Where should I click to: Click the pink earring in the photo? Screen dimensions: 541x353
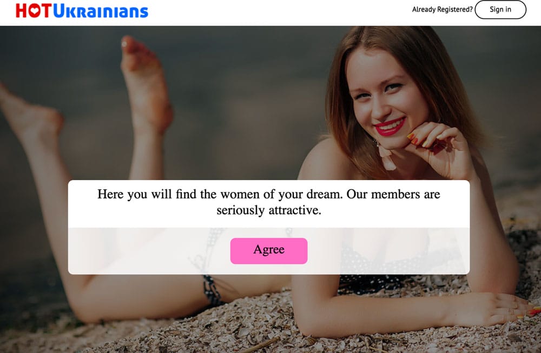click(x=386, y=157)
